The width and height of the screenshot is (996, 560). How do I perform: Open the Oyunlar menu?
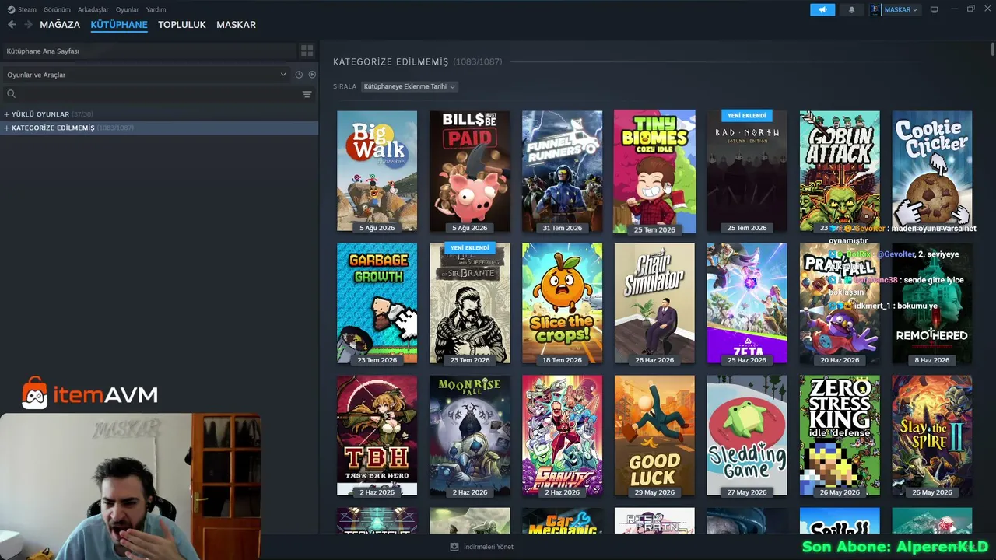coord(128,9)
